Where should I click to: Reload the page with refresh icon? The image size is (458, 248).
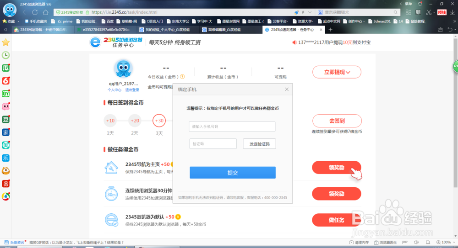(x=35, y=12)
